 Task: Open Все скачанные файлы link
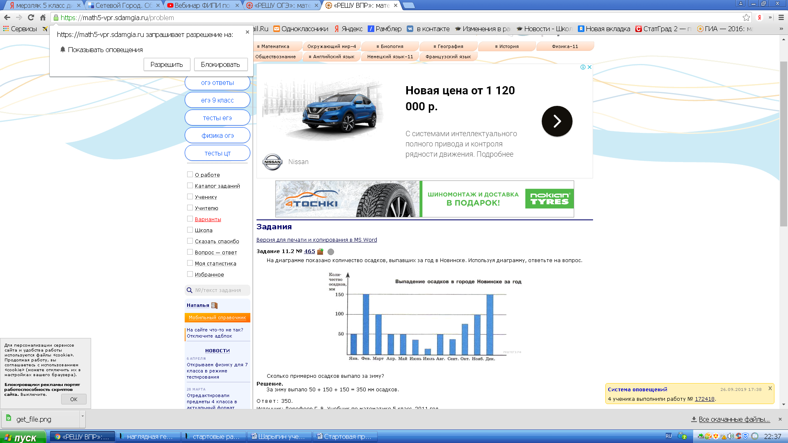(x=731, y=419)
